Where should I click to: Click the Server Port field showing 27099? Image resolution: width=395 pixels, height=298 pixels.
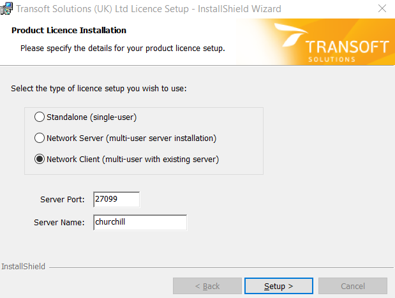pyautogui.click(x=116, y=199)
